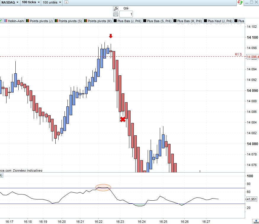
Task: Click the red X exit marker on chart
Action: [123, 119]
